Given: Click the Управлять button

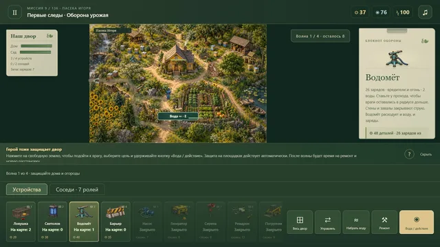Looking at the screenshot, I should click(328, 222).
